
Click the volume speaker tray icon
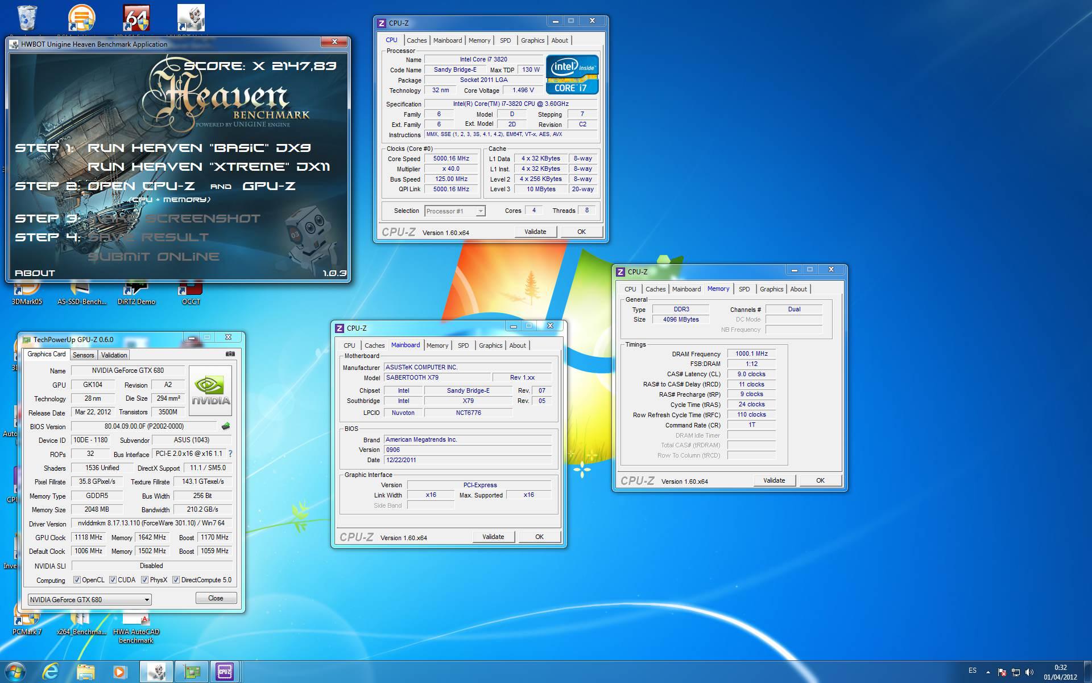1029,672
